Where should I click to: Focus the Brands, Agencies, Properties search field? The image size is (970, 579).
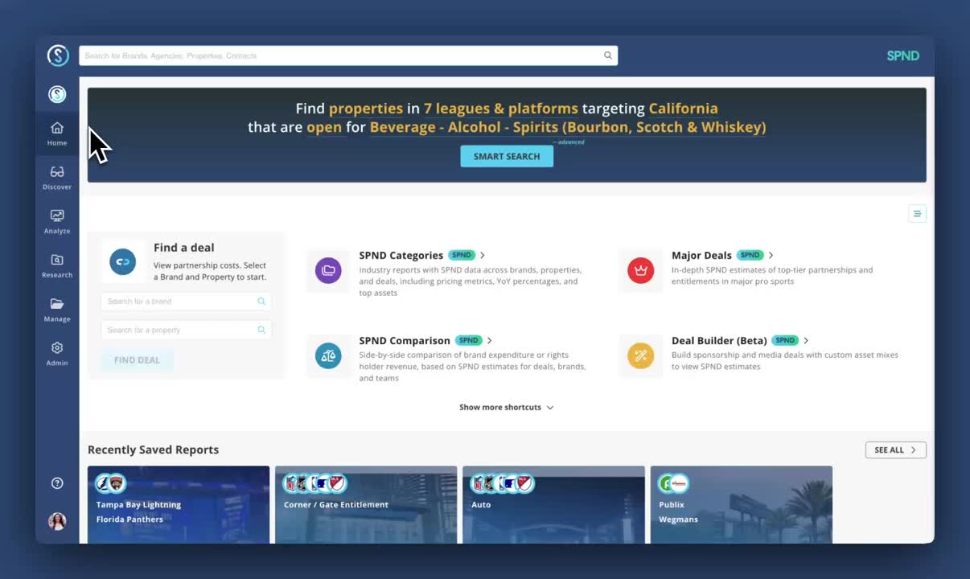pyautogui.click(x=348, y=55)
